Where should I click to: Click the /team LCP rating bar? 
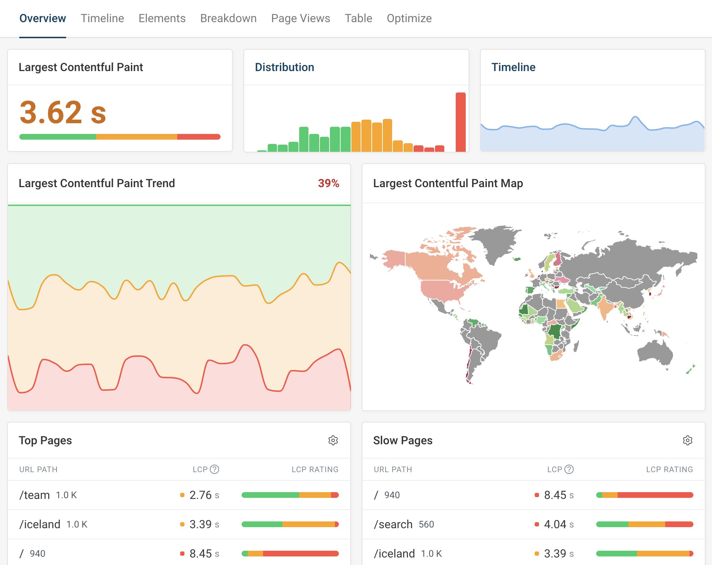click(x=290, y=495)
